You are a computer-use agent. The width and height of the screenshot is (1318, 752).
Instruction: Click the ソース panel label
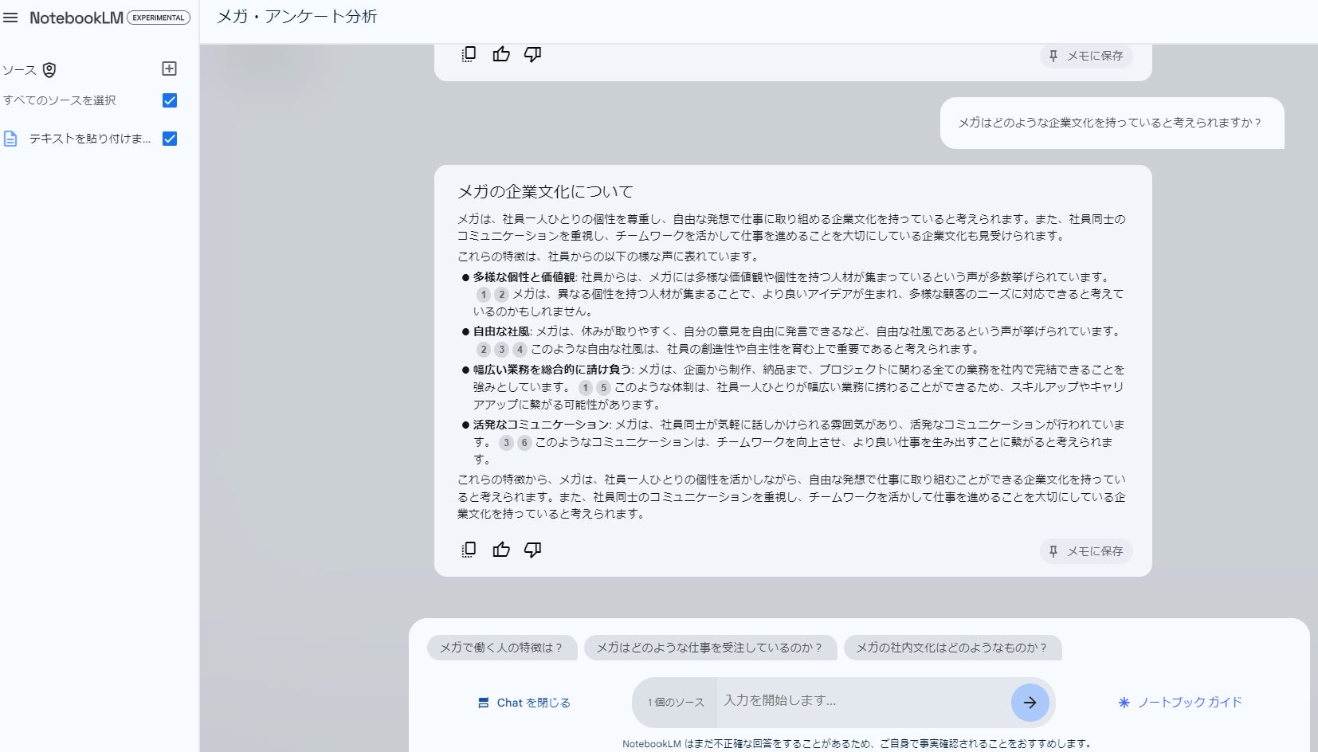tap(19, 70)
